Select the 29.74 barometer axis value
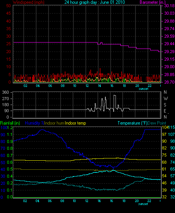The width and height of the screenshot is (175, 213). tap(169, 29)
